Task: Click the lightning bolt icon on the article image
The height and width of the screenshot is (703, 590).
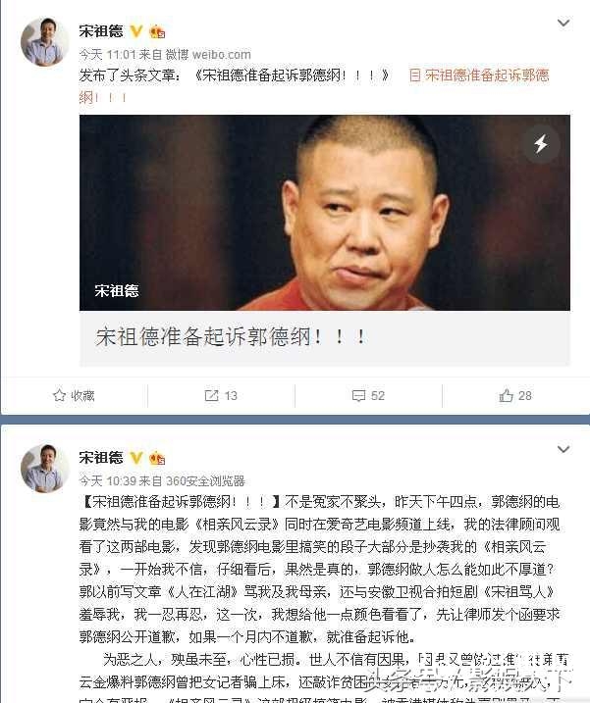Action: [x=541, y=144]
